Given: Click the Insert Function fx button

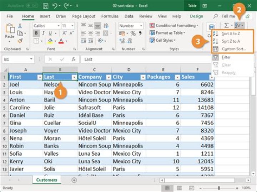Looking at the screenshot, I should click(x=74, y=59).
